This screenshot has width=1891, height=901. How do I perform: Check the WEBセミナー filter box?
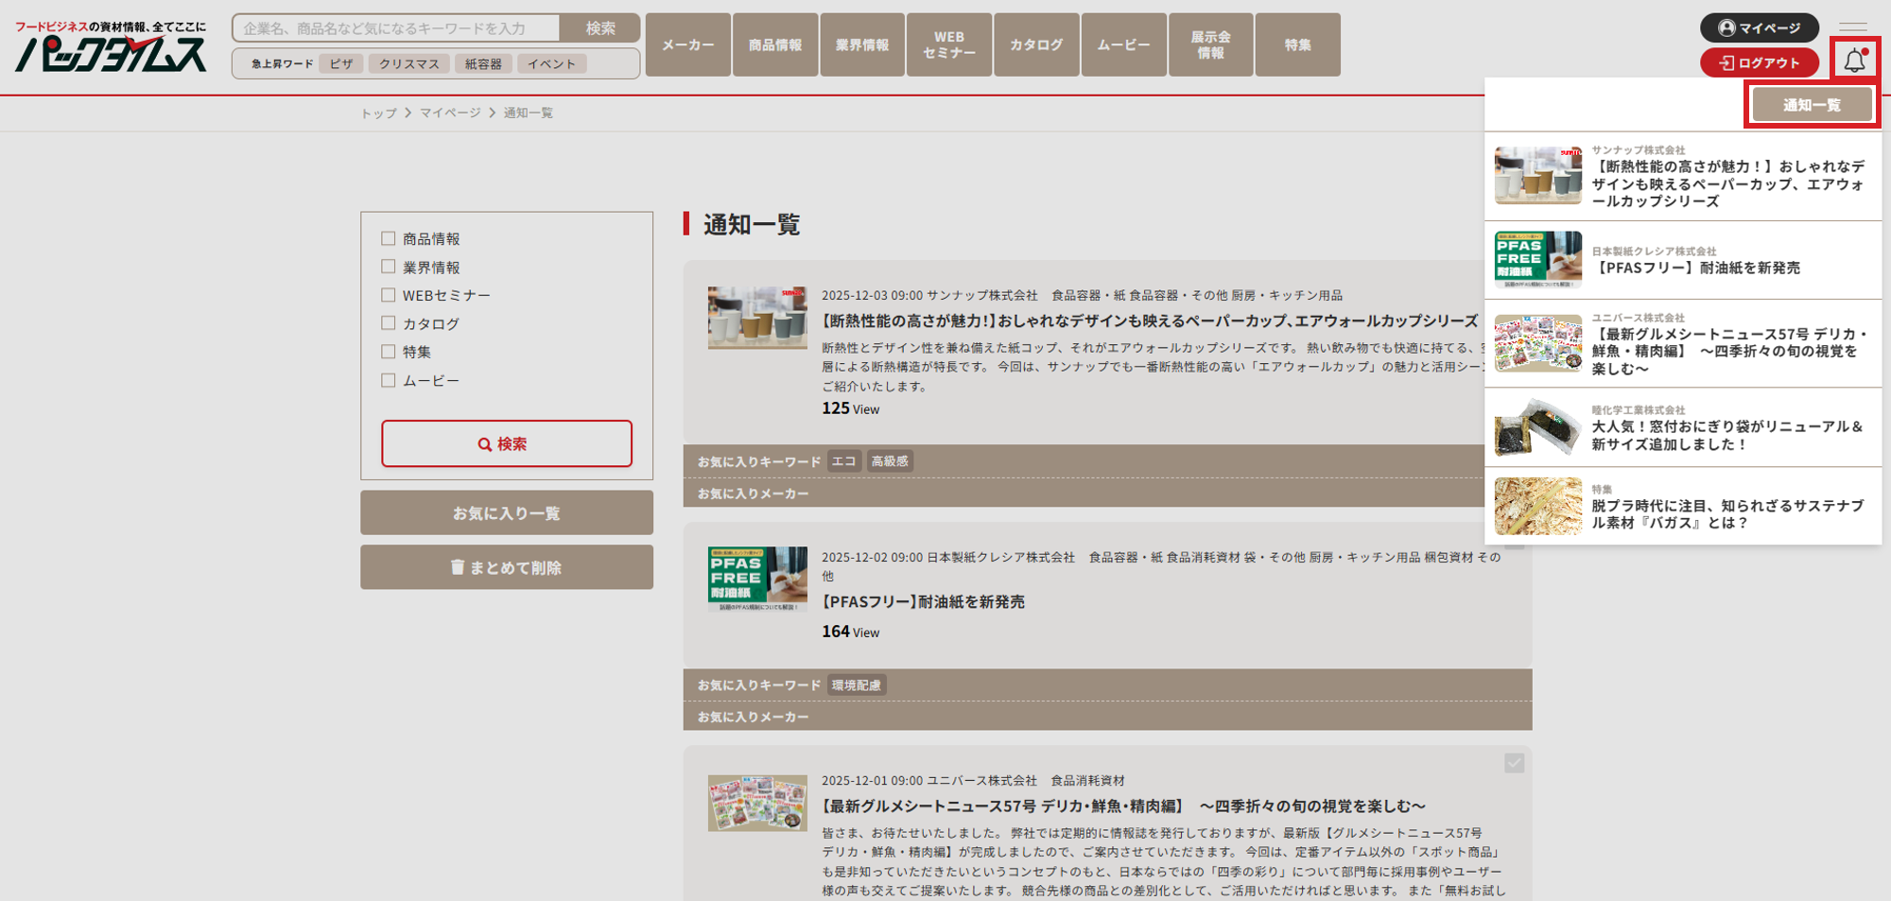[388, 295]
